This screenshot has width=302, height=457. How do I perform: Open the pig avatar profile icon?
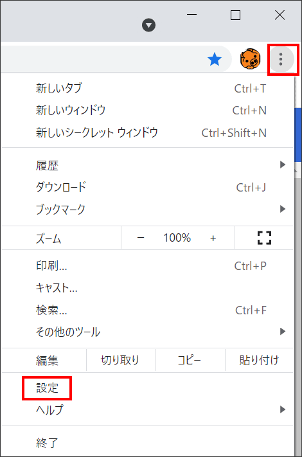250,59
